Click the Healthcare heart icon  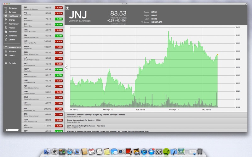pos(6,16)
